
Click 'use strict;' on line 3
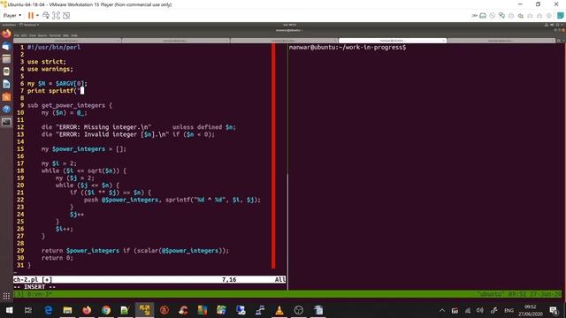pyautogui.click(x=47, y=62)
